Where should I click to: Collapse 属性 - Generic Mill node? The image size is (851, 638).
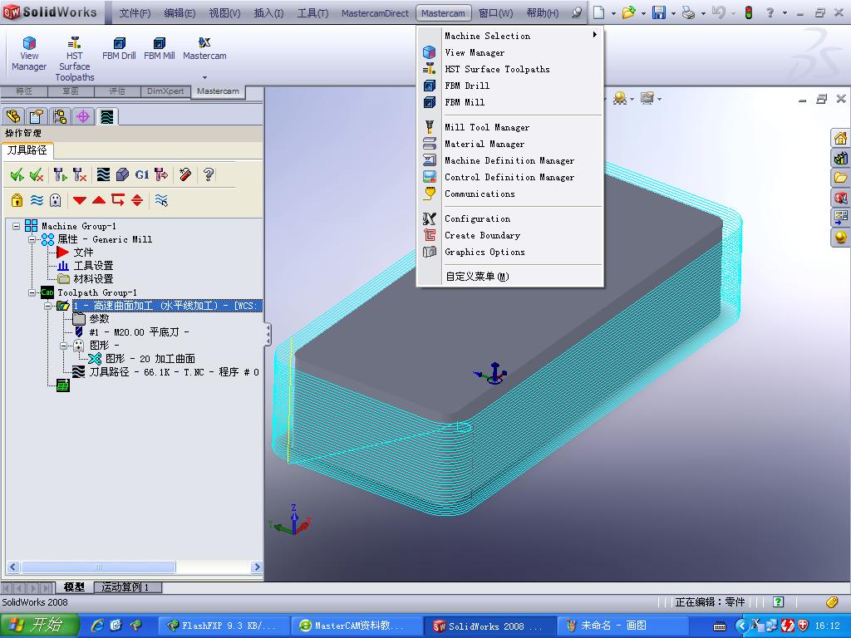pos(32,239)
